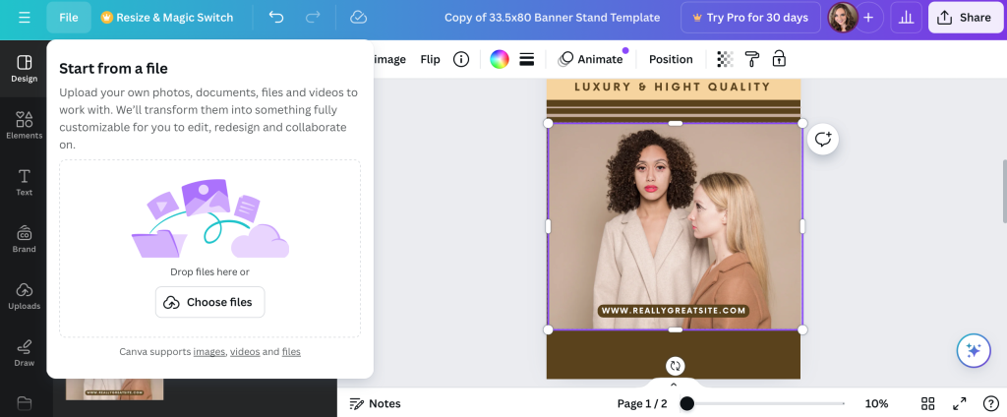Image resolution: width=1007 pixels, height=417 pixels.
Task: Switch to grid view
Action: 927,403
